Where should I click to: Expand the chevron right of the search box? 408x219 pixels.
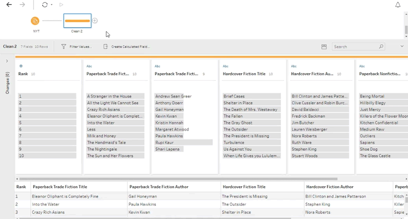coord(402,46)
